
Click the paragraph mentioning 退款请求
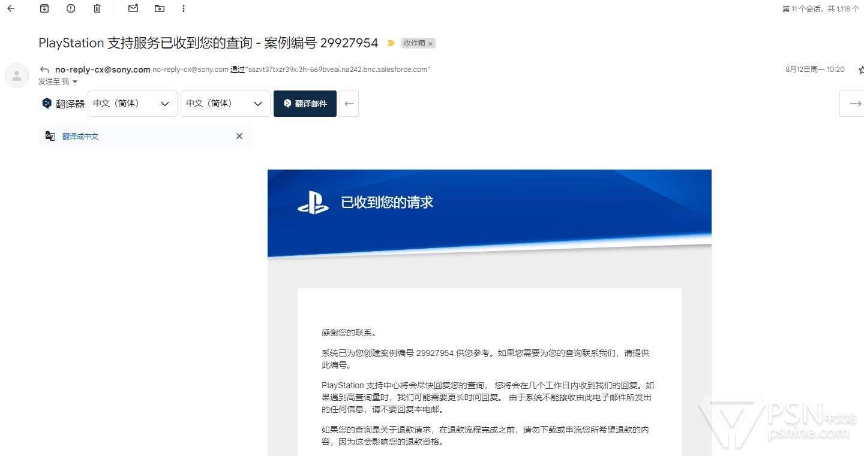coord(485,436)
